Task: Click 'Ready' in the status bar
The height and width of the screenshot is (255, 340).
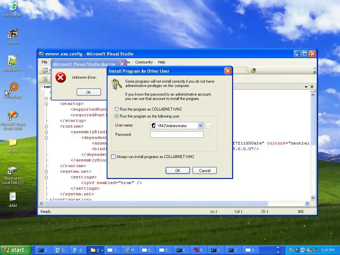Action: click(x=45, y=212)
